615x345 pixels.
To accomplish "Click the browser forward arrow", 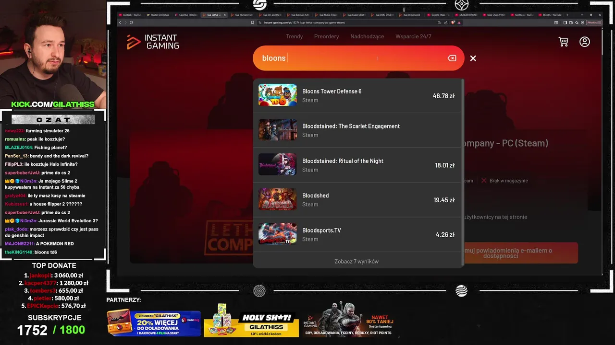I will pyautogui.click(x=125, y=23).
